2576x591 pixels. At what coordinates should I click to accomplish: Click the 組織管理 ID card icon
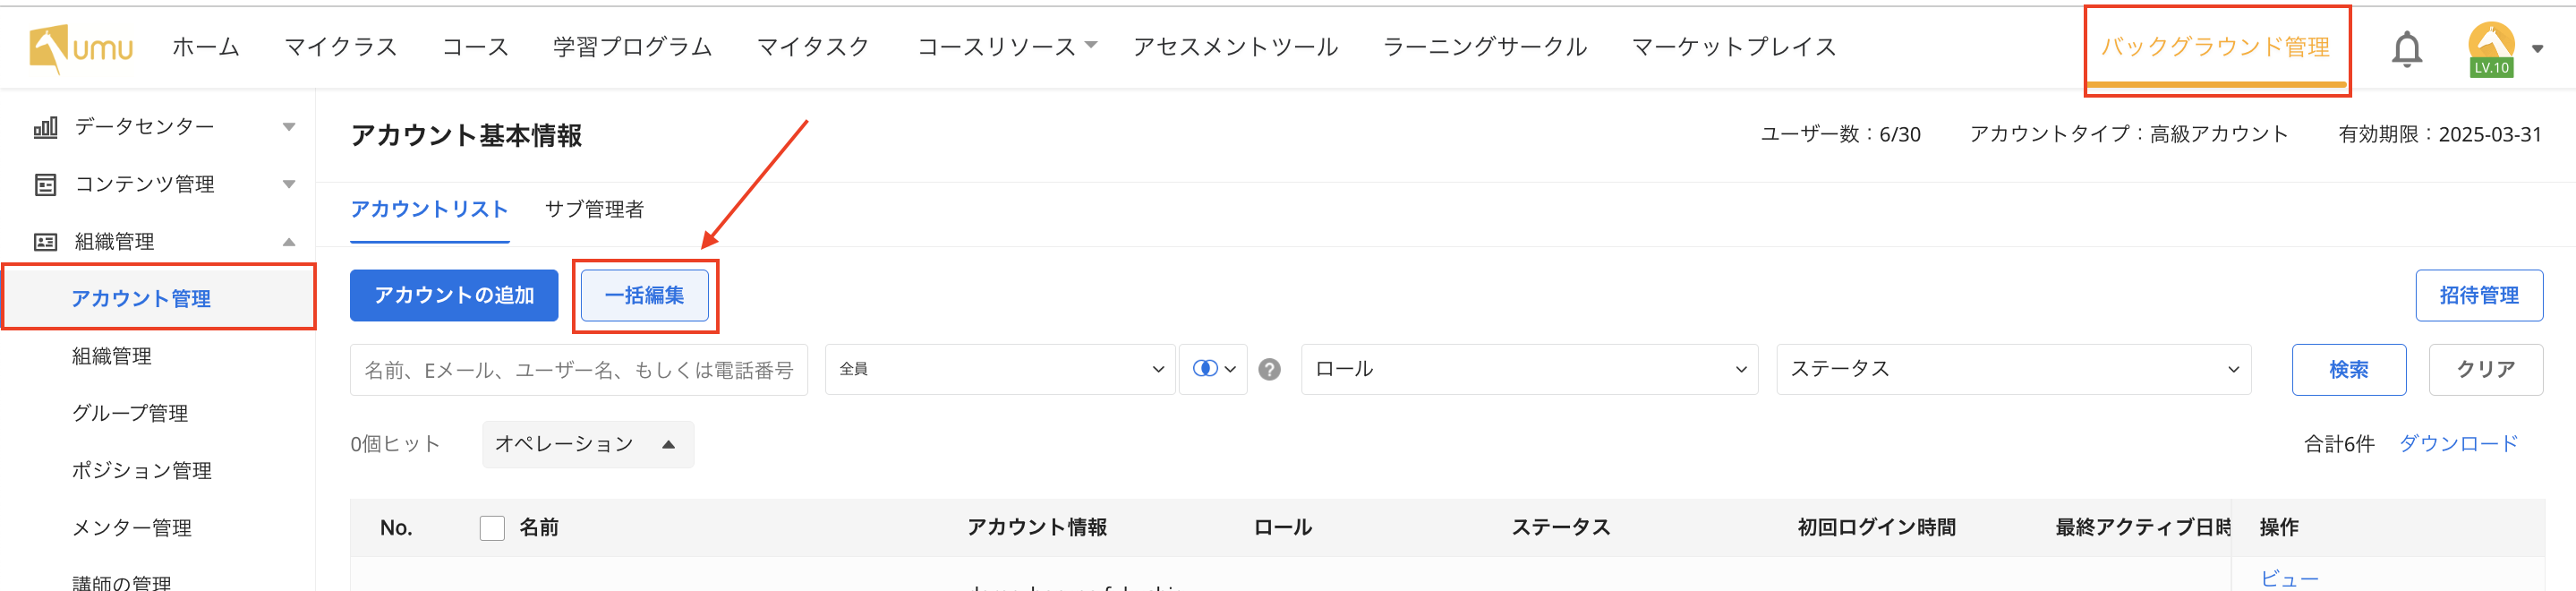click(45, 241)
